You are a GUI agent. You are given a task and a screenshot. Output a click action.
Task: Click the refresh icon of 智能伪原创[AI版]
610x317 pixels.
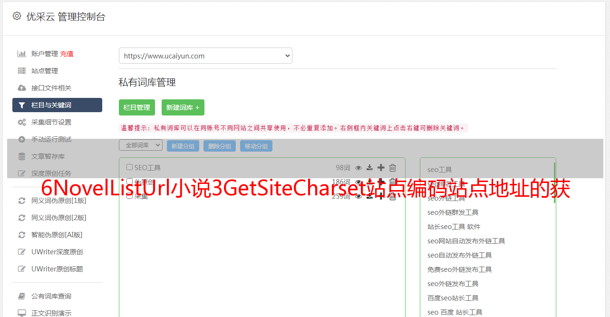coord(21,235)
